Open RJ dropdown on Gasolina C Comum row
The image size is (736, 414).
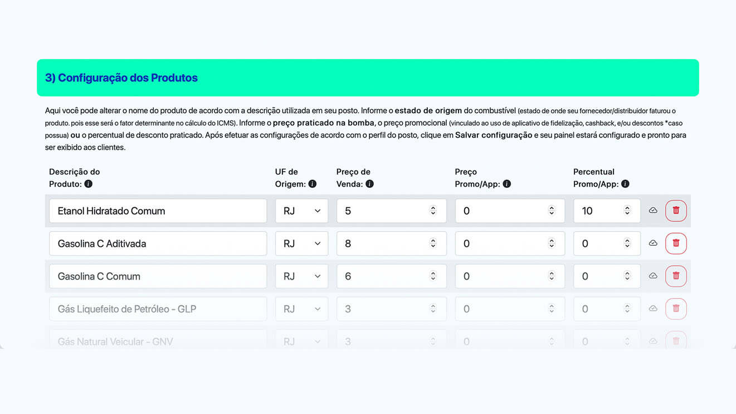point(301,276)
